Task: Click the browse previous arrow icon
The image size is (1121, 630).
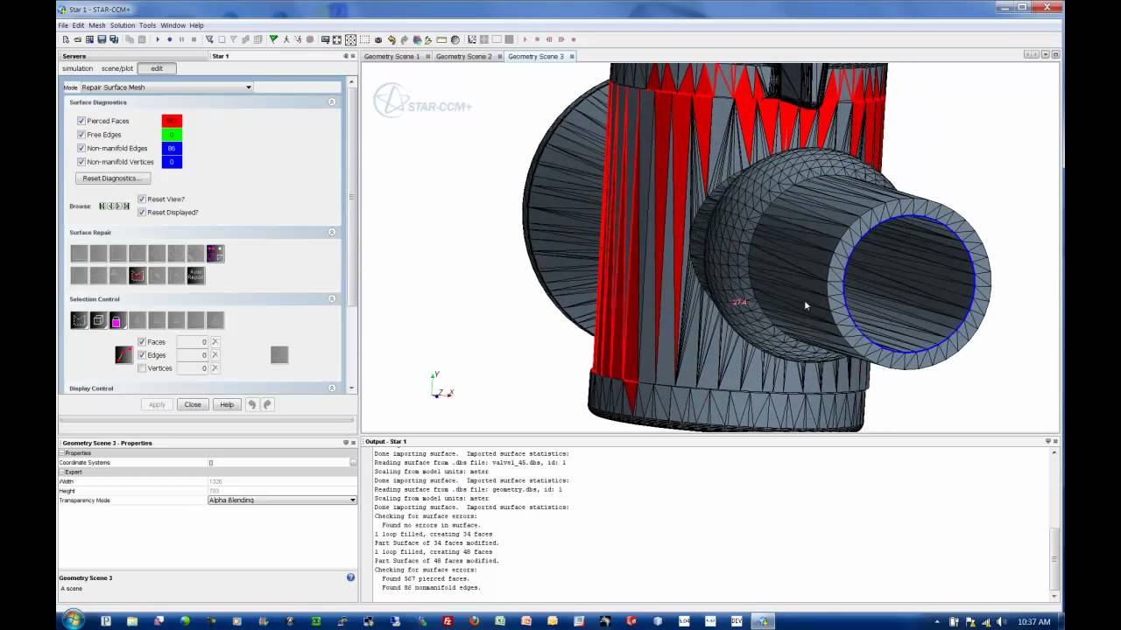Action: [x=110, y=206]
